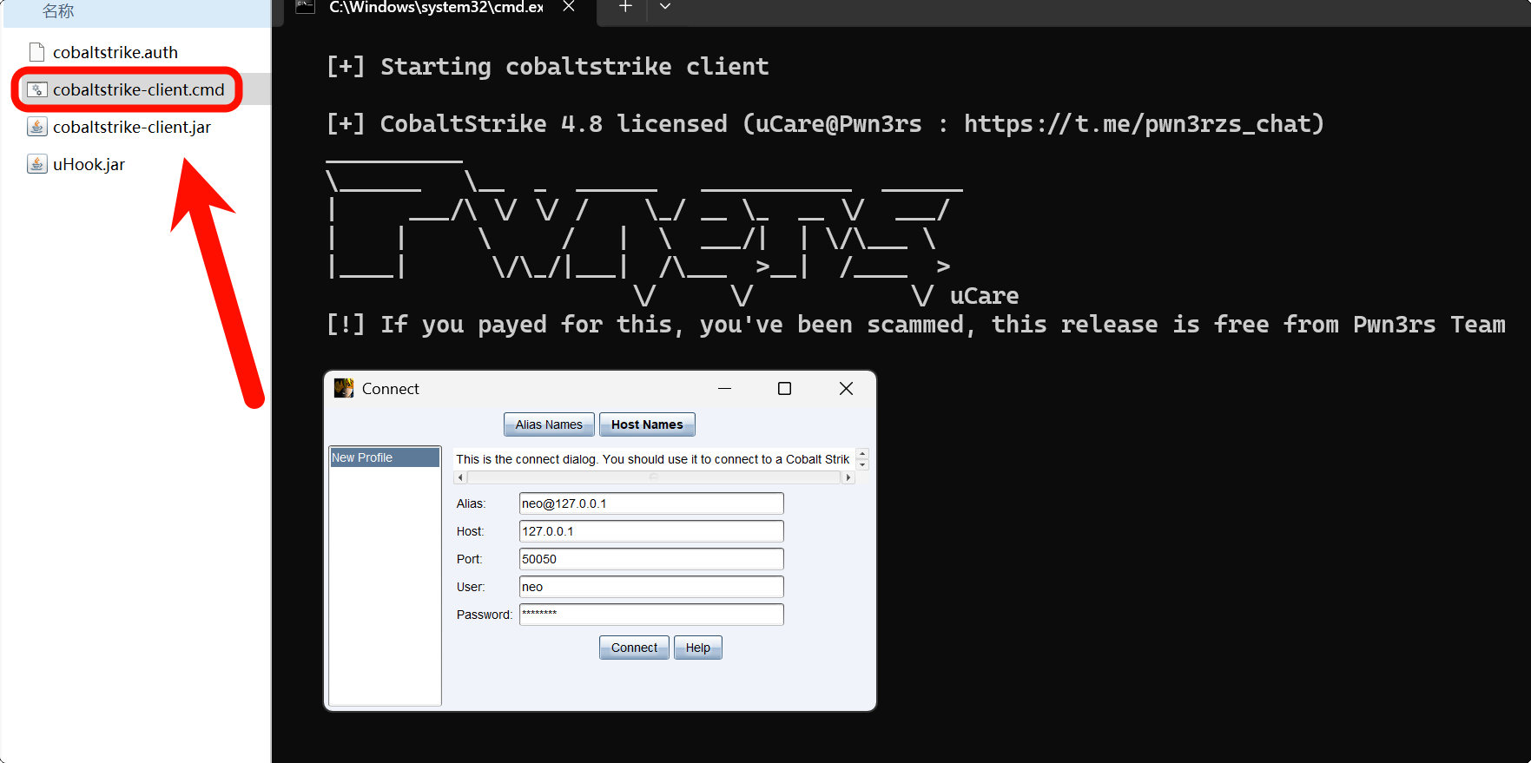Click the Connect dialog title bar icon
Screen dimensions: 1531x763
344,388
